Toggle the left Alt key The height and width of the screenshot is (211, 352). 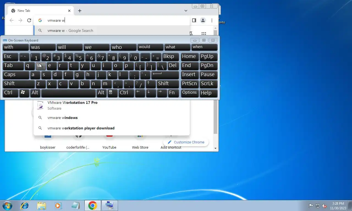[35, 93]
